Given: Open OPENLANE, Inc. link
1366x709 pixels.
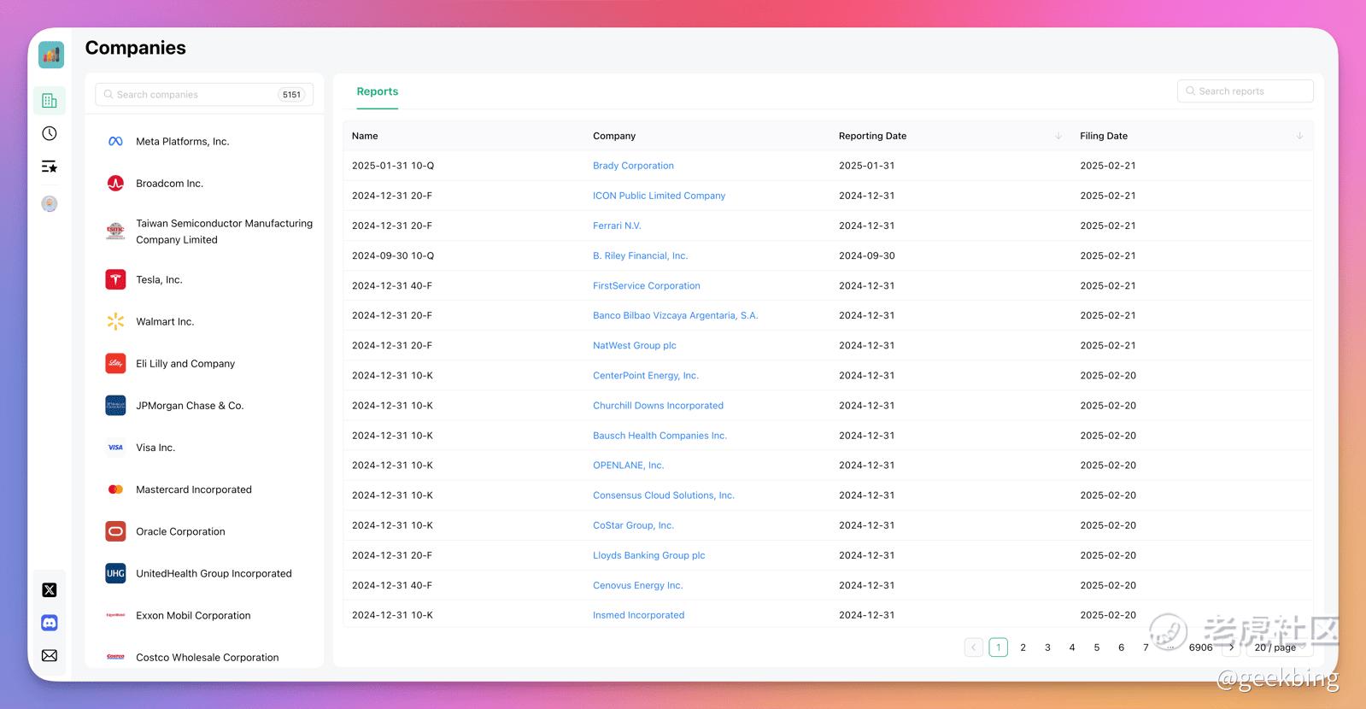Looking at the screenshot, I should [x=628, y=466].
